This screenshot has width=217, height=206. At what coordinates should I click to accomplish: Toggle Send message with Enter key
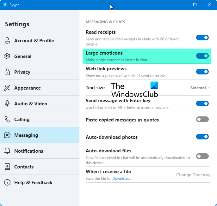coord(202,103)
